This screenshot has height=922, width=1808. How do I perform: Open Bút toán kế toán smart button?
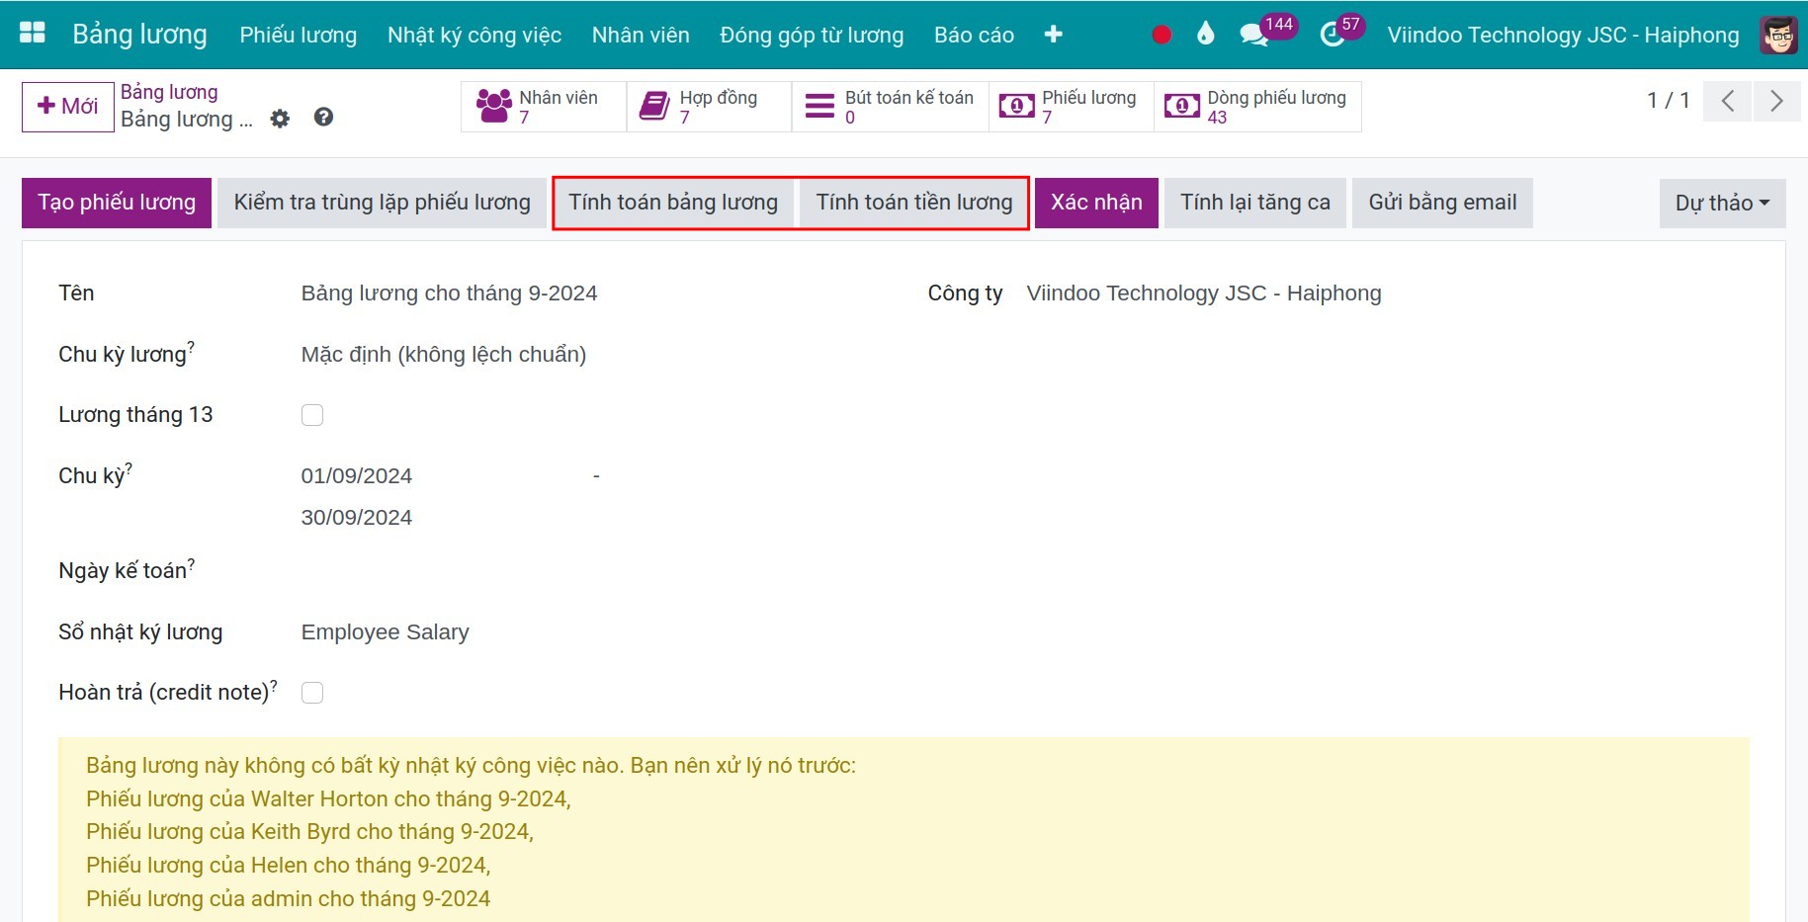pyautogui.click(x=890, y=107)
